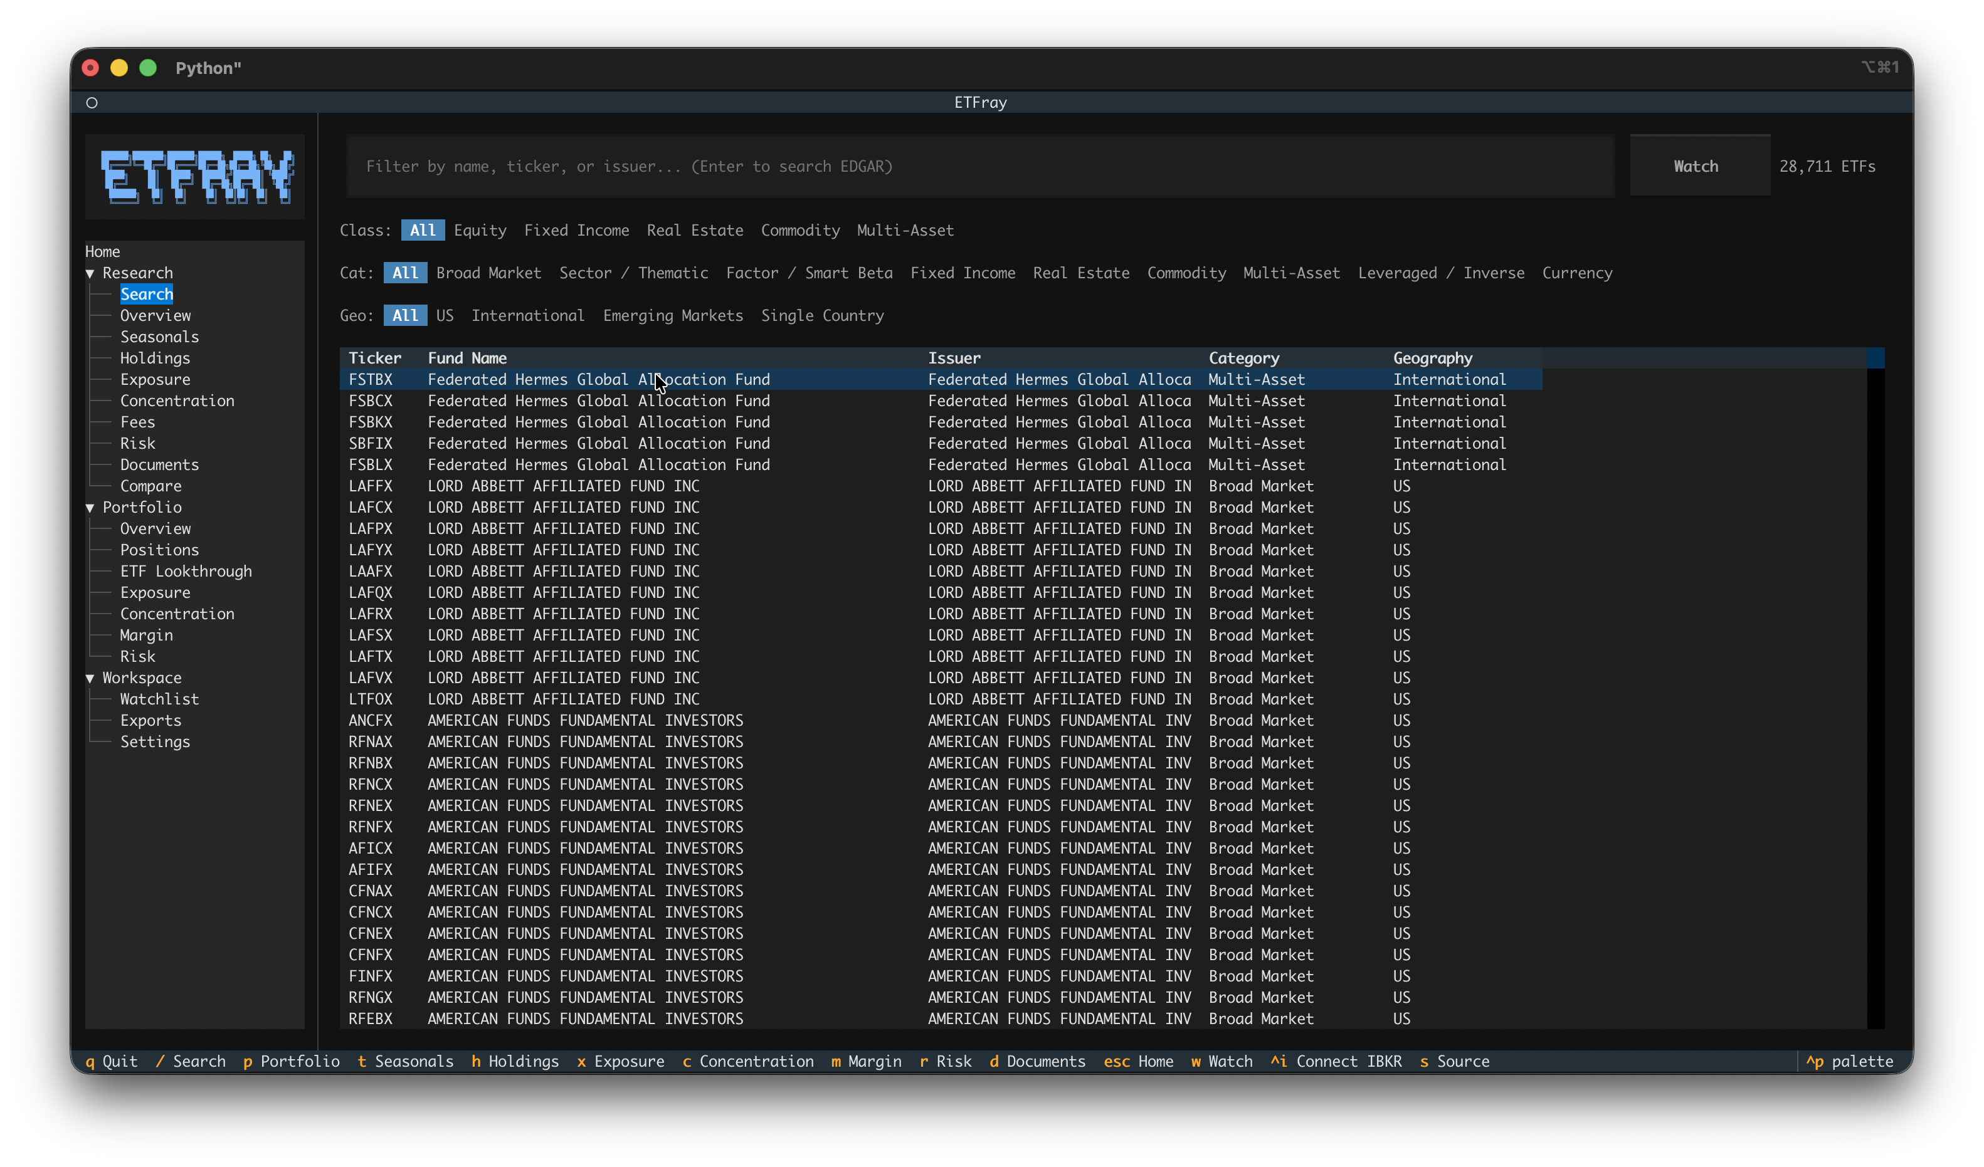
Task: Open Watchlist under Workspace
Action: (x=160, y=699)
